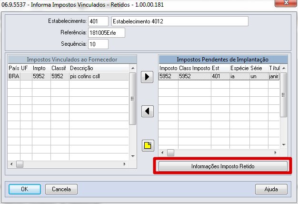Click Descrição column header
Viewport: 298px width, 204px height.
pos(99,68)
